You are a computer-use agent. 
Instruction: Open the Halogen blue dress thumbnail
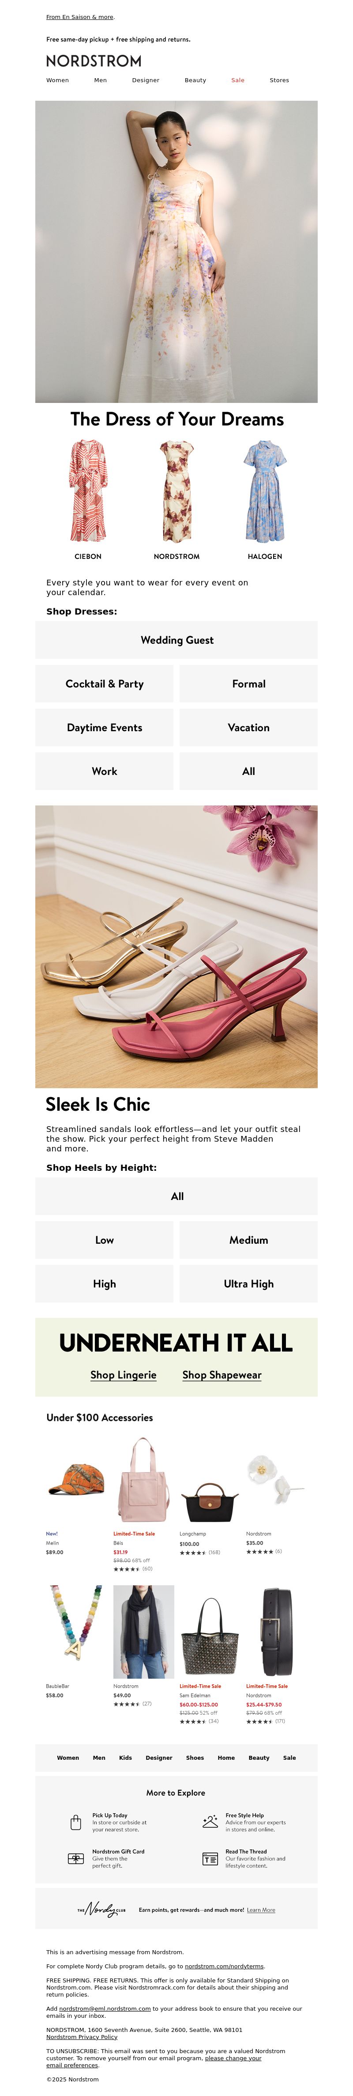265,490
